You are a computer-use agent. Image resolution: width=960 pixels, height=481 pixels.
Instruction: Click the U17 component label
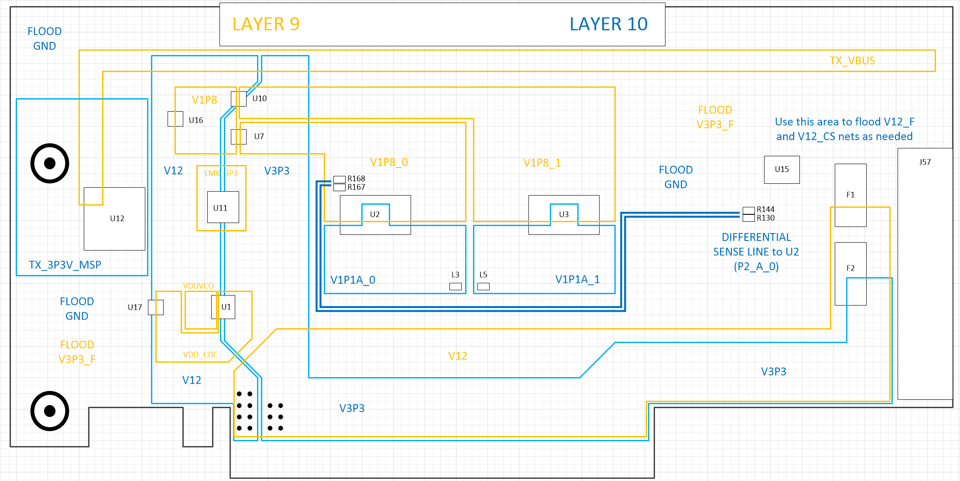[135, 307]
